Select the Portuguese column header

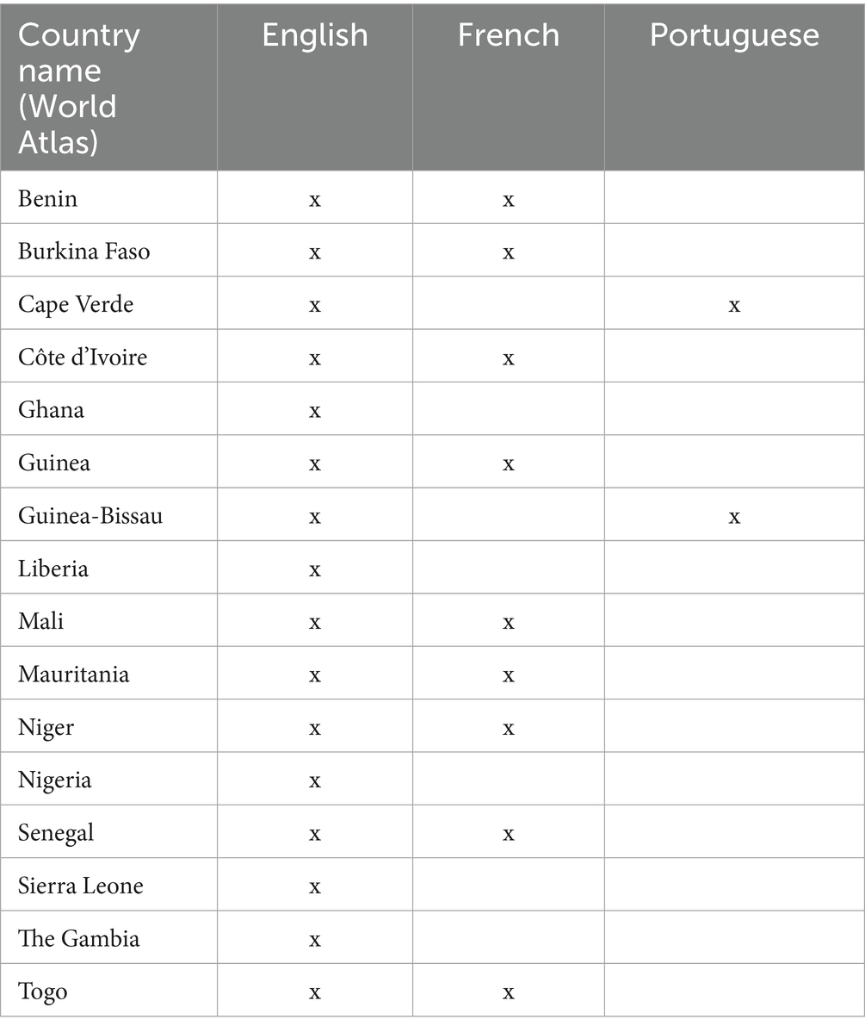coord(733,35)
